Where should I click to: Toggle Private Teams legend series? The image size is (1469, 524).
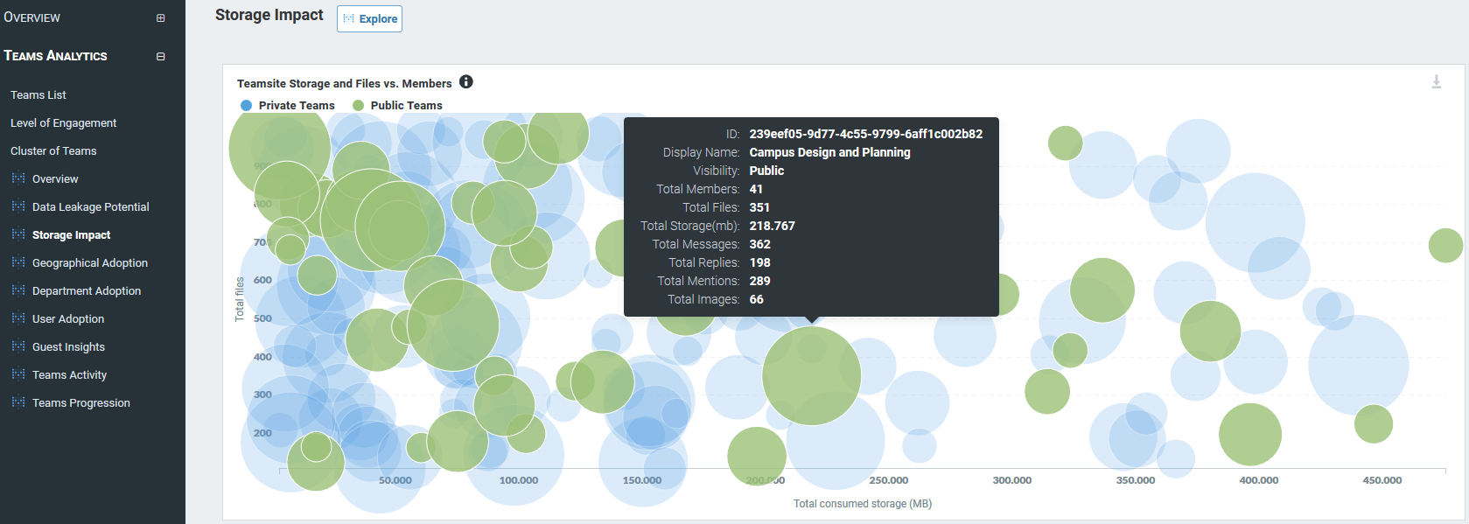[x=296, y=105]
